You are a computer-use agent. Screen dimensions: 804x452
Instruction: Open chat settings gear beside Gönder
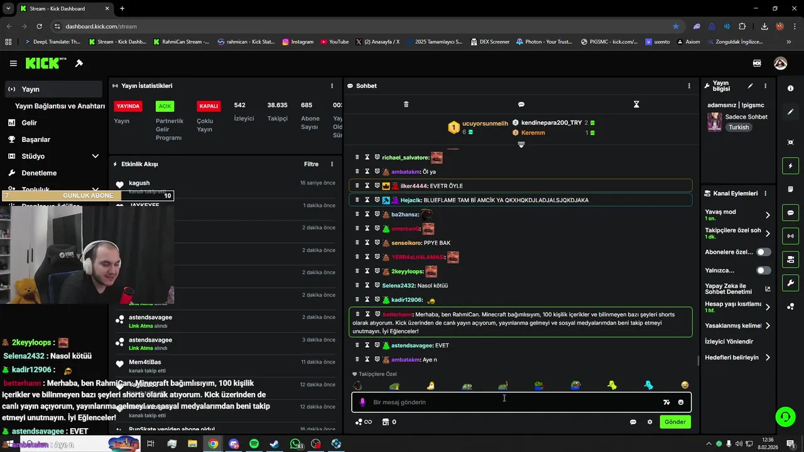tap(649, 422)
